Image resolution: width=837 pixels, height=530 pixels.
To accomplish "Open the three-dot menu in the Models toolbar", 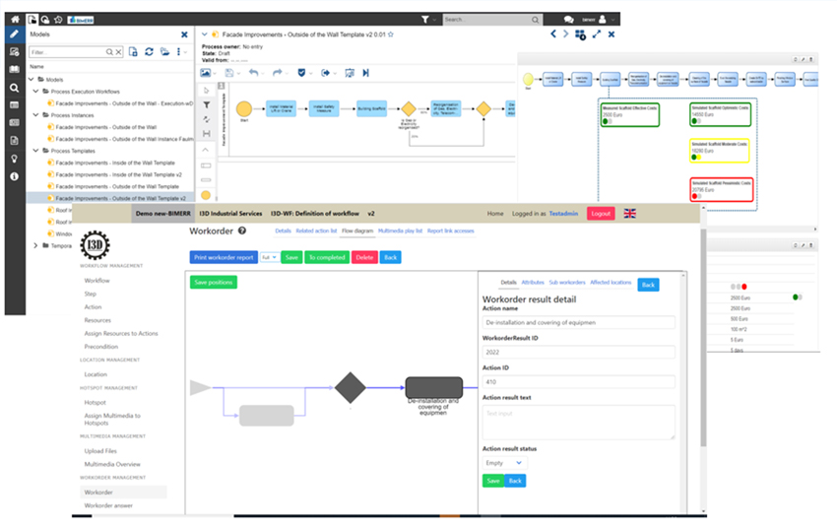I will coord(179,52).
